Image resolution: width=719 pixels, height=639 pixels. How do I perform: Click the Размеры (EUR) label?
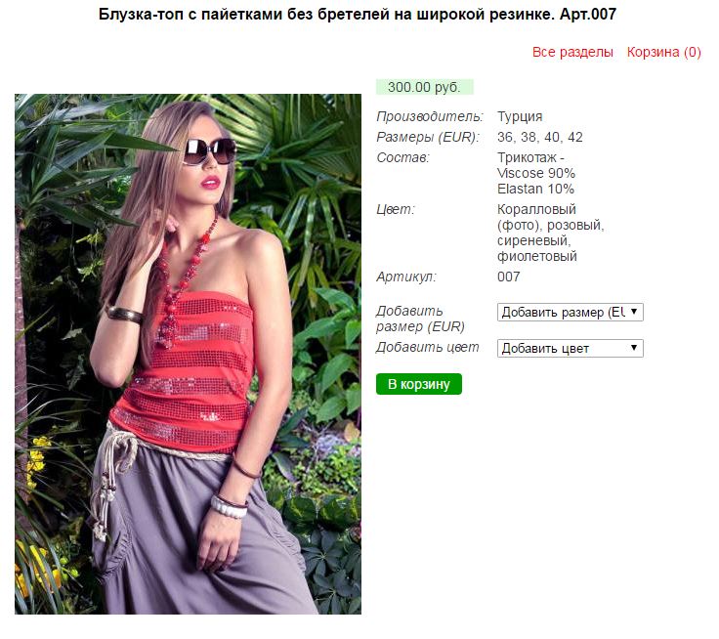[427, 137]
